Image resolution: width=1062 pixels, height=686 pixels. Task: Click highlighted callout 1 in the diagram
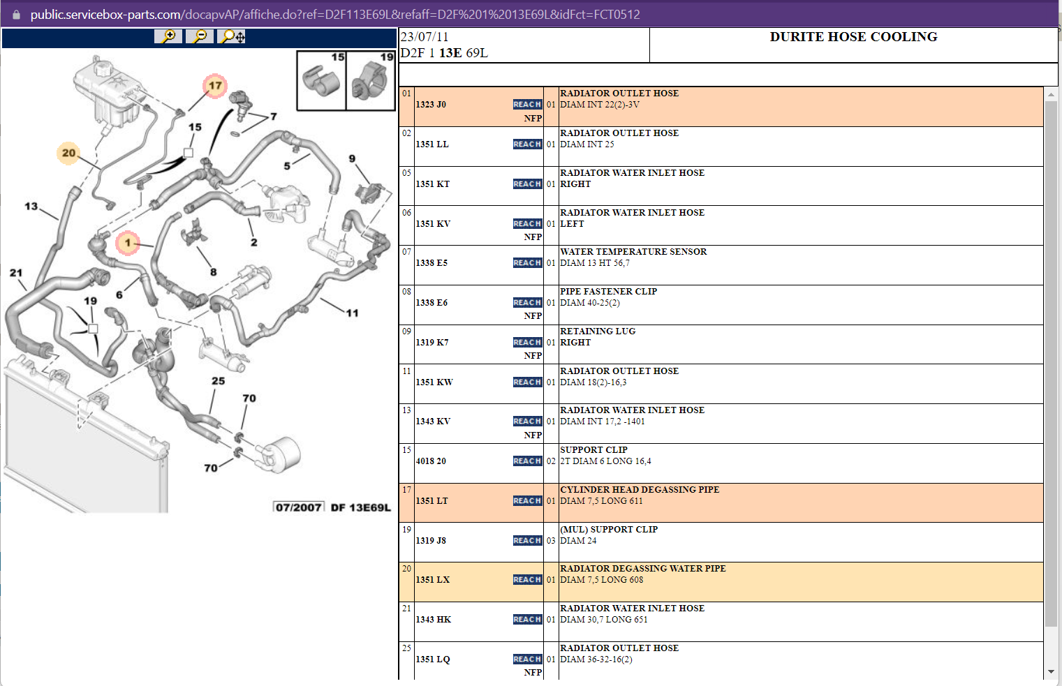128,243
